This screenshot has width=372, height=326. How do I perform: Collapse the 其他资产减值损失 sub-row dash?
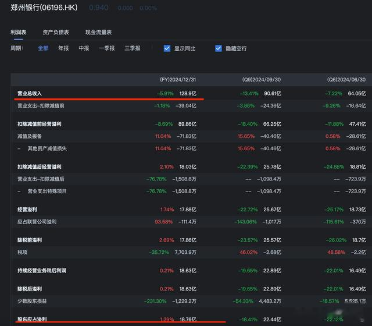19,148
